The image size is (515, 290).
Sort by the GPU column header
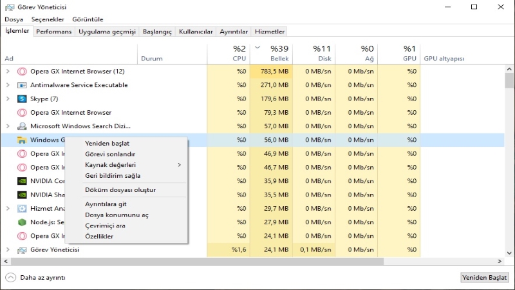[x=399, y=53]
